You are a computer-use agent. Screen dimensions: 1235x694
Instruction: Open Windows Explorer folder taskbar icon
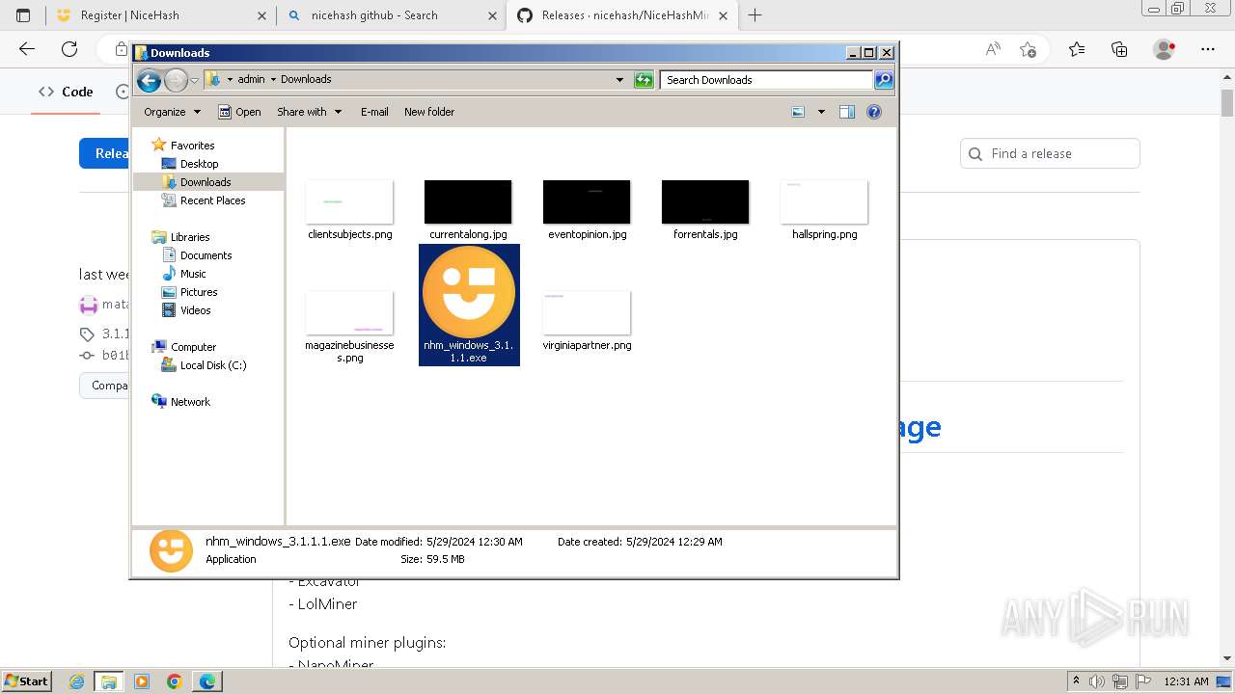pyautogui.click(x=109, y=681)
